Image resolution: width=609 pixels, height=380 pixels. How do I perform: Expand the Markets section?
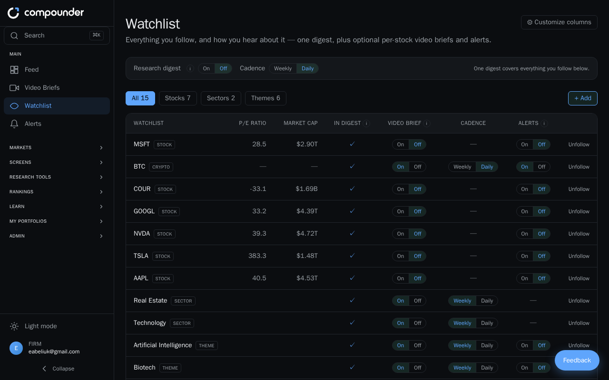[57, 148]
